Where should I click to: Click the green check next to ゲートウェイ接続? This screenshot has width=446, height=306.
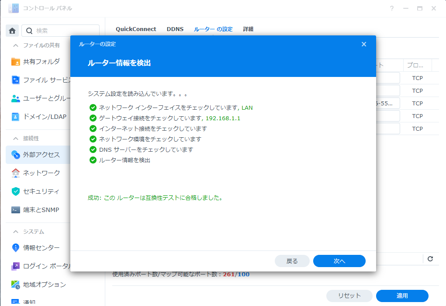point(93,118)
